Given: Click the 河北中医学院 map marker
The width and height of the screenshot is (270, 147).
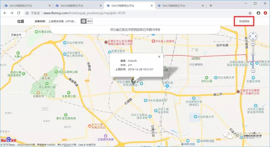Looking at the screenshot, I should point(65,42).
